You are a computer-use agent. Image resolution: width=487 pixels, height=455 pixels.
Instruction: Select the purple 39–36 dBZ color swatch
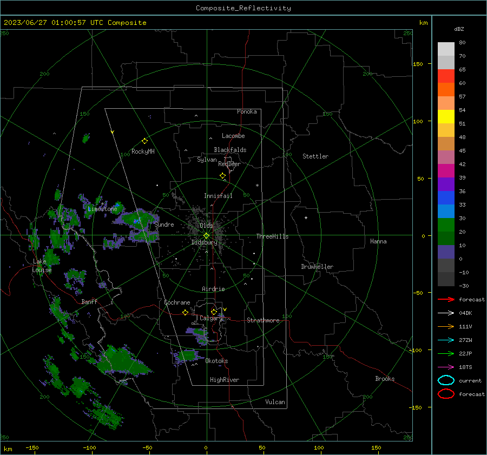446,184
